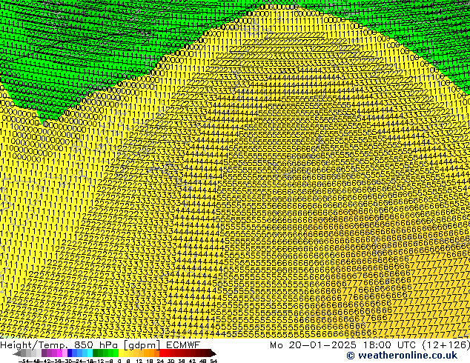Screen dimensions: 470x363
Task: Click the Height/Temp. 850 hPa ECMWF title
Action: (x=100, y=345)
